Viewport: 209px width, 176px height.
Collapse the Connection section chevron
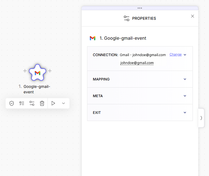coord(185,55)
